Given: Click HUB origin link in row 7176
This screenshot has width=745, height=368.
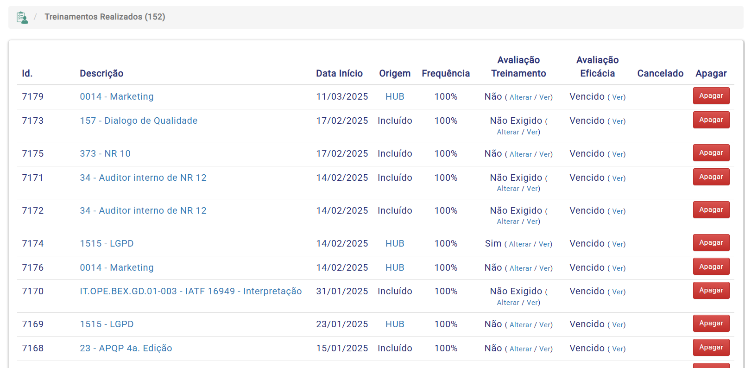Looking at the screenshot, I should click(x=395, y=267).
